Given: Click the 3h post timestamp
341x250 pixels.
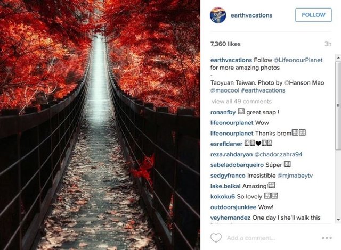Looking at the screenshot, I should (328, 44).
